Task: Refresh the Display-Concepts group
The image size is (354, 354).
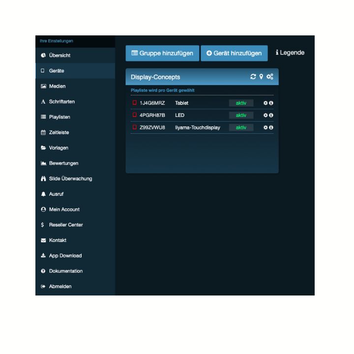Action: click(x=253, y=77)
